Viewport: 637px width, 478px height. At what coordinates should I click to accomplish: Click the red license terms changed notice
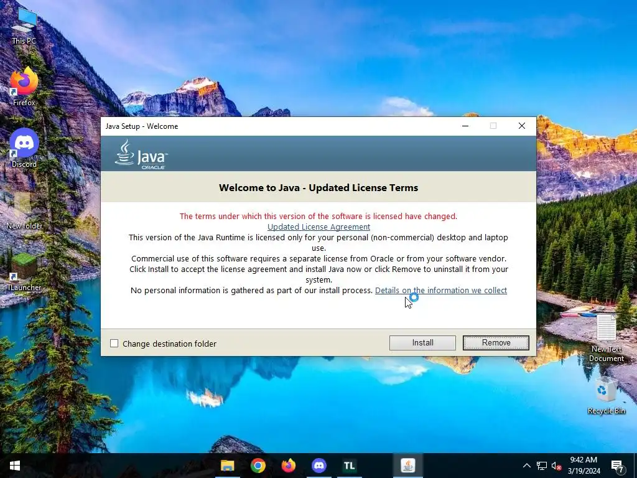pos(318,216)
